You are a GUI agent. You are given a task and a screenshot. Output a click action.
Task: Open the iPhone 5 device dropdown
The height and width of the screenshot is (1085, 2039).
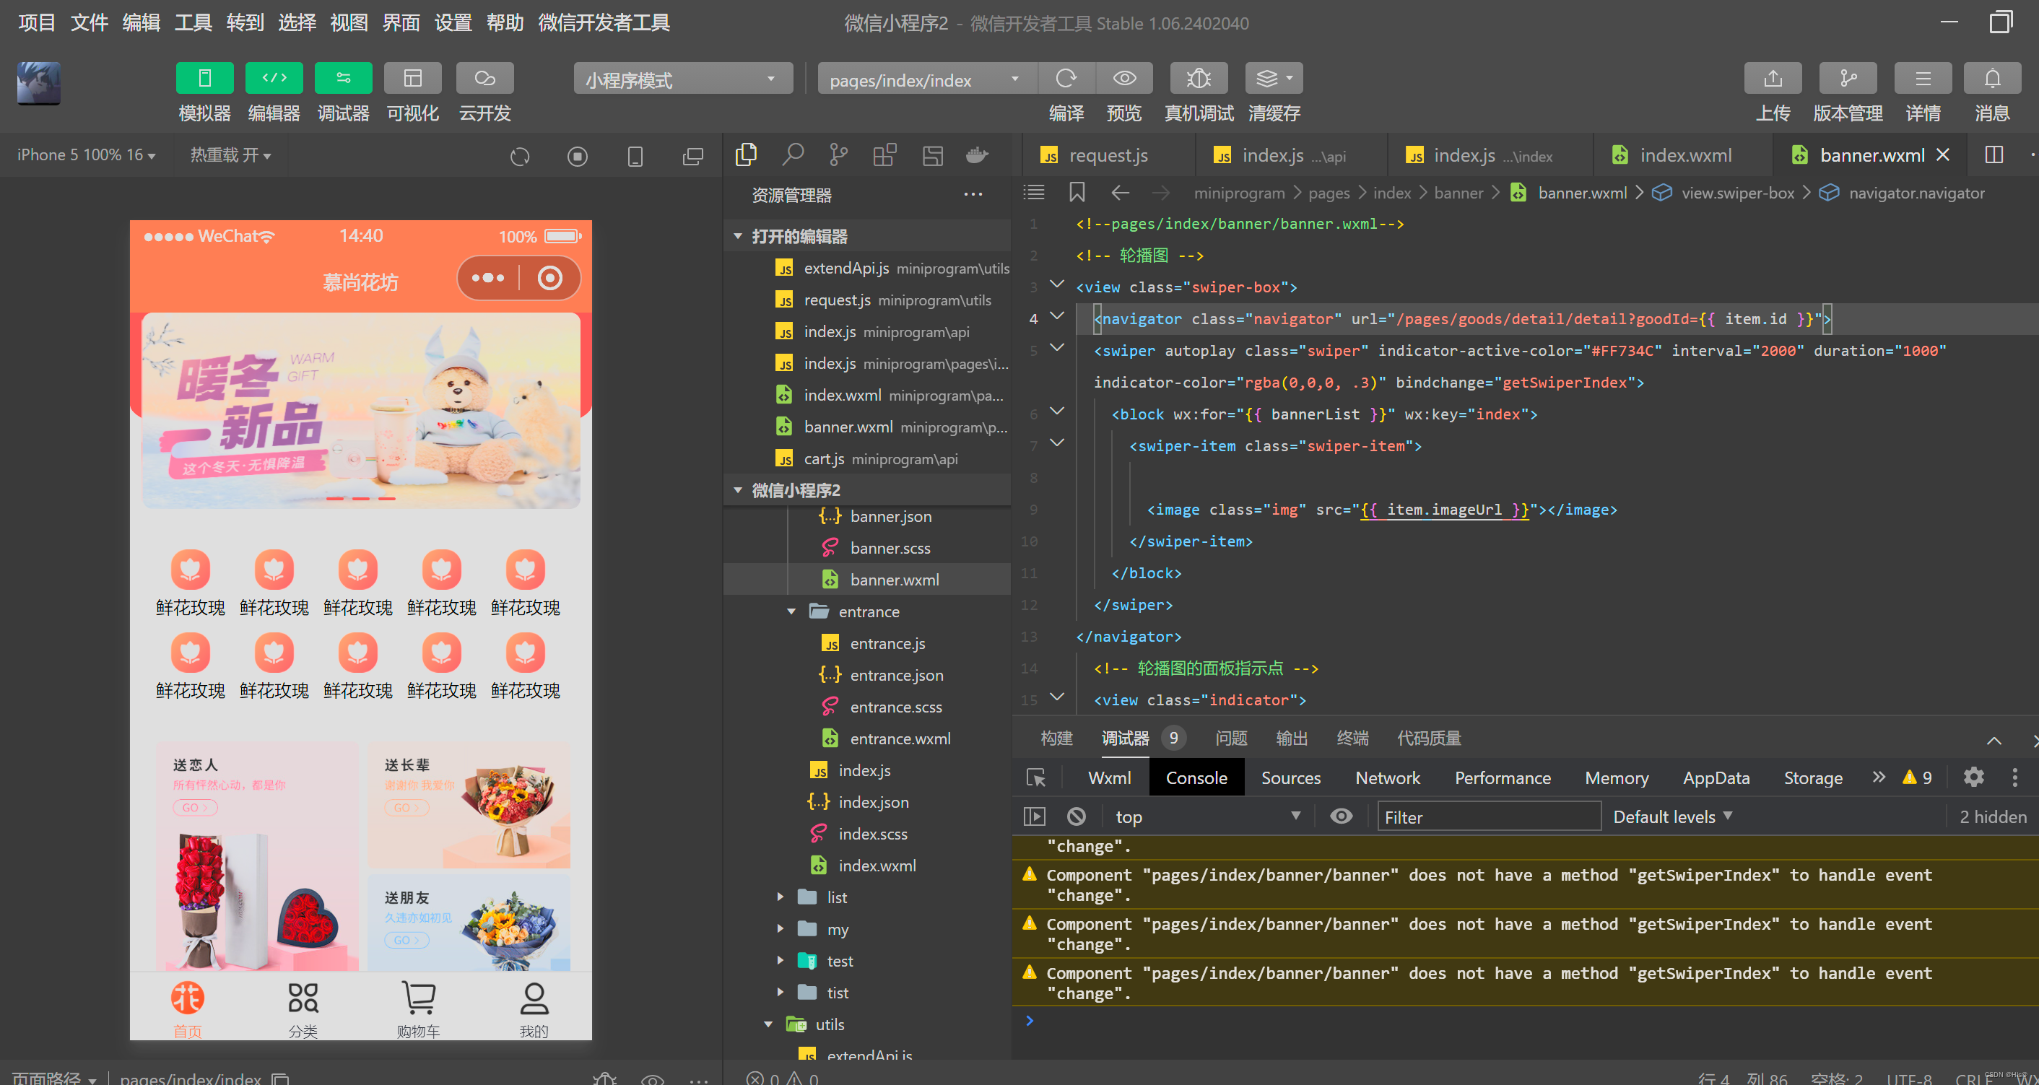tap(86, 155)
